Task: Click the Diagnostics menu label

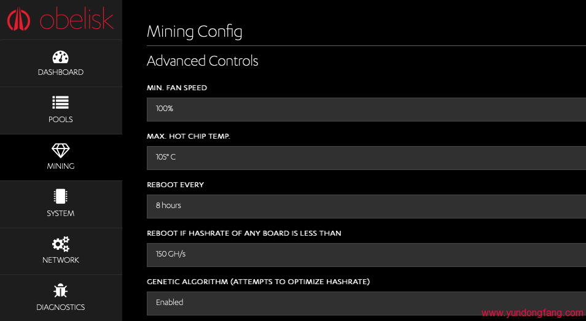Action: [61, 307]
